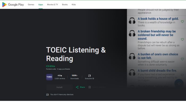Open the CD EDUs developer link

click(50, 66)
